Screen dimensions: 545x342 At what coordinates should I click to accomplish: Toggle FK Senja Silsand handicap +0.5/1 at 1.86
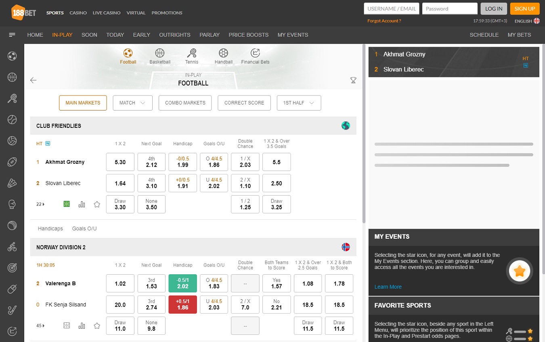click(183, 304)
